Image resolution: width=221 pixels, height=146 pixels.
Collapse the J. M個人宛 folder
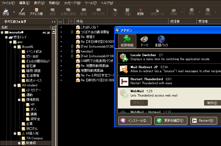click(15, 133)
